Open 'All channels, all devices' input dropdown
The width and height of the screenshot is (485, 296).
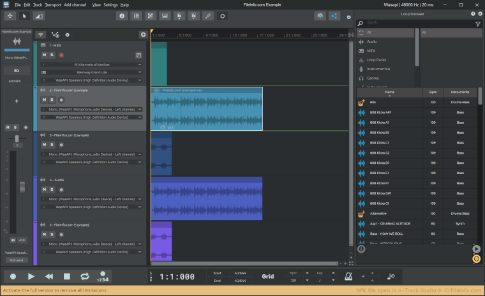[92, 64]
